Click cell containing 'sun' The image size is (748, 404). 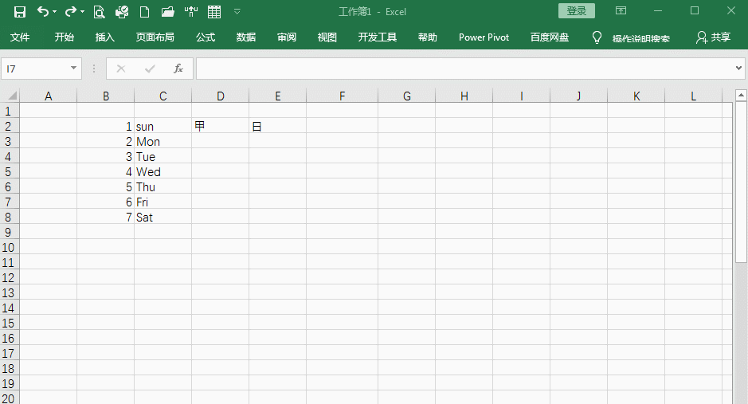(x=163, y=127)
